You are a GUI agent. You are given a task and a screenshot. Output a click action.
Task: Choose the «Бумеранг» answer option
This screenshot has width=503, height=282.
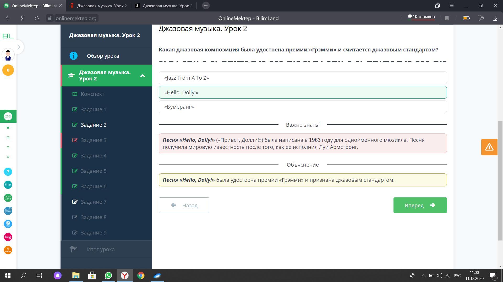click(303, 107)
